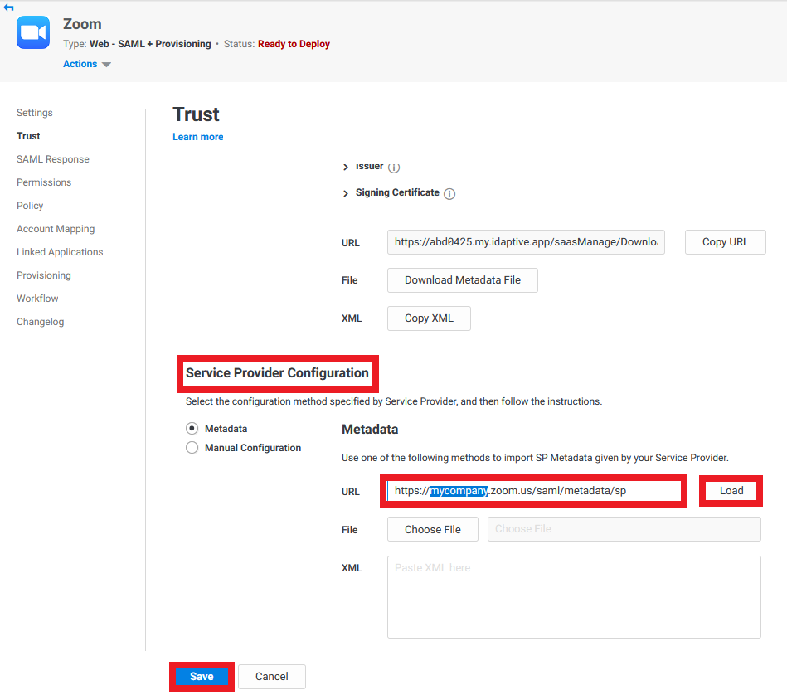Click the blue back arrow icon

tap(8, 7)
